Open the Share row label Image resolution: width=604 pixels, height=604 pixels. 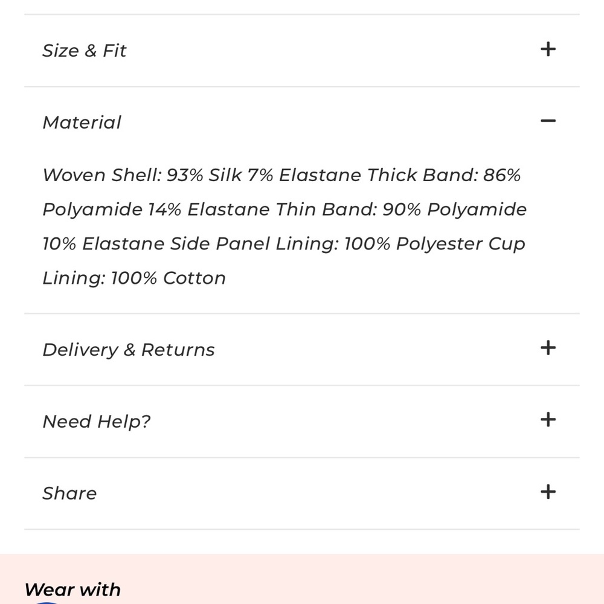click(69, 493)
